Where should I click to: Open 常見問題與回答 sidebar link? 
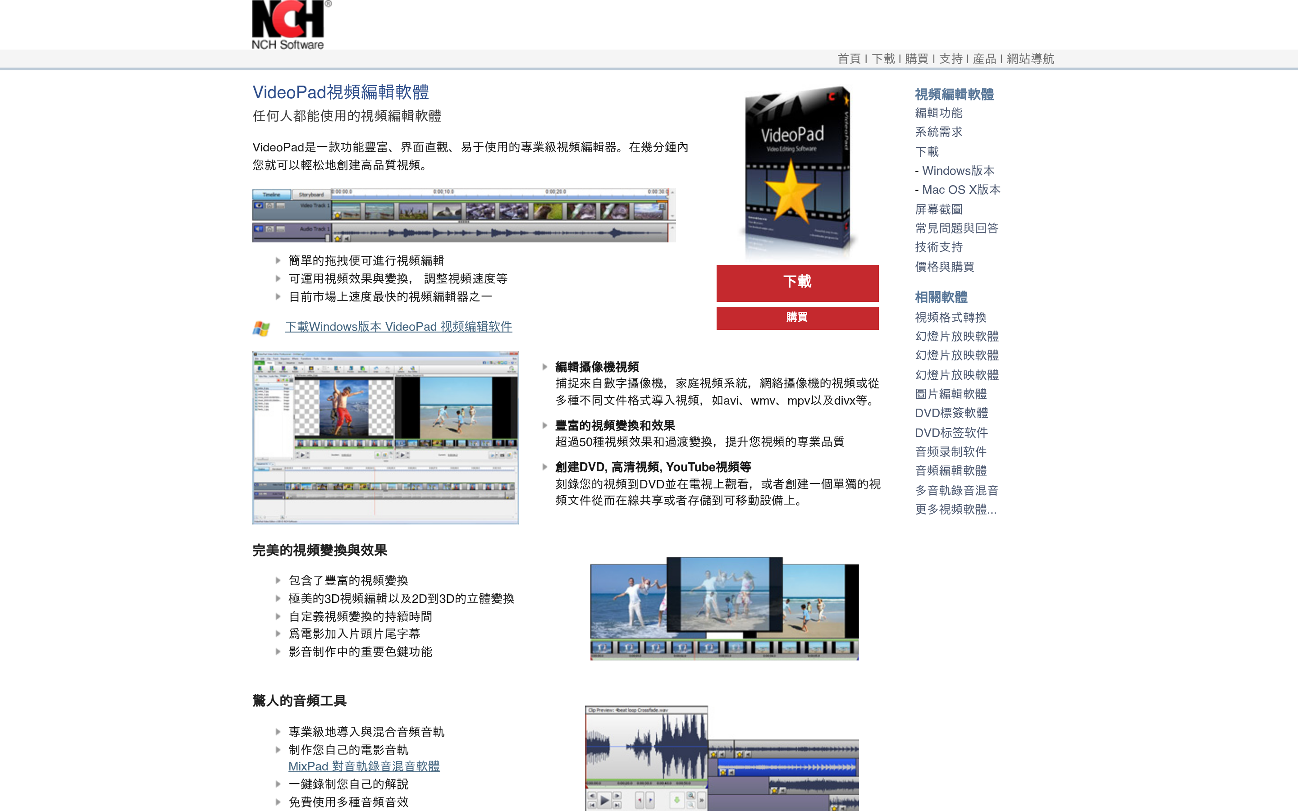[x=957, y=228]
